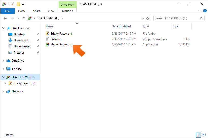The image size is (208, 138).
Task: Open the Manage tab under Drive Tools
Action: pyautogui.click(x=67, y=11)
